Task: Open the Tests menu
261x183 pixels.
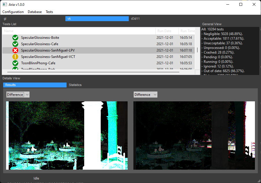Action: [x=49, y=12]
